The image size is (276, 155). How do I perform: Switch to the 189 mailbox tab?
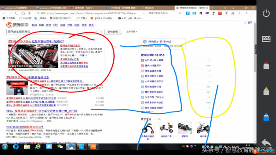[x=122, y=8]
